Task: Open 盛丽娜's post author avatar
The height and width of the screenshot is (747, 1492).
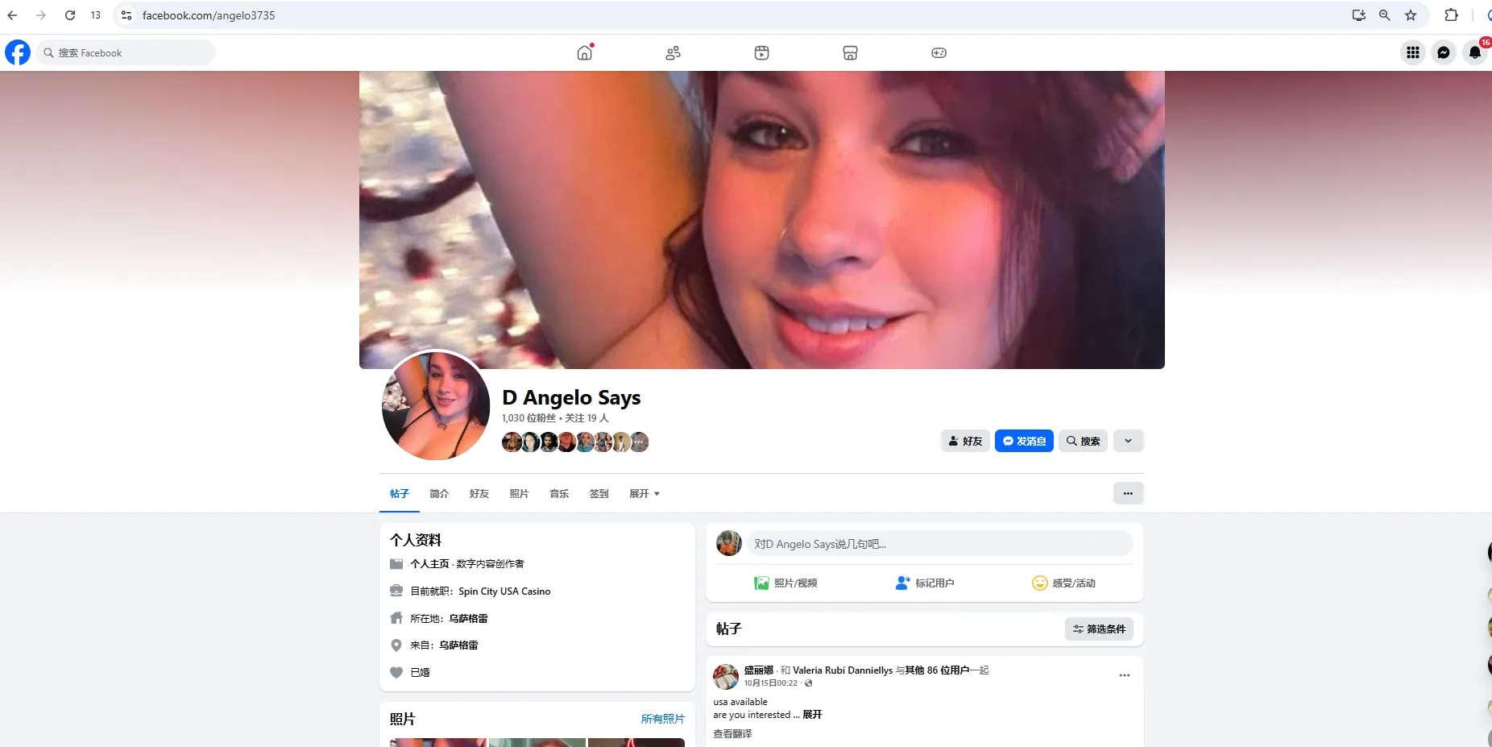Action: click(x=726, y=677)
